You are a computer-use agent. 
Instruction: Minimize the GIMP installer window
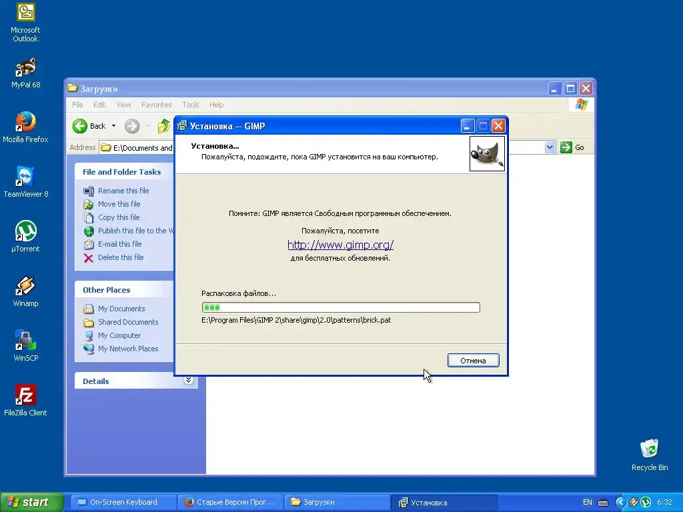[467, 126]
